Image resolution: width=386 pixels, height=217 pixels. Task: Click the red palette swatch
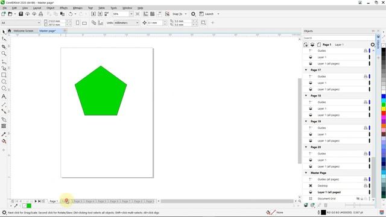coord(384,113)
